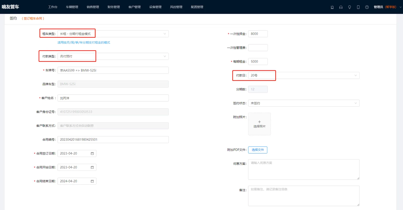Open the 客户管理 menu
This screenshot has height=210, width=403.
pyautogui.click(x=135, y=7)
